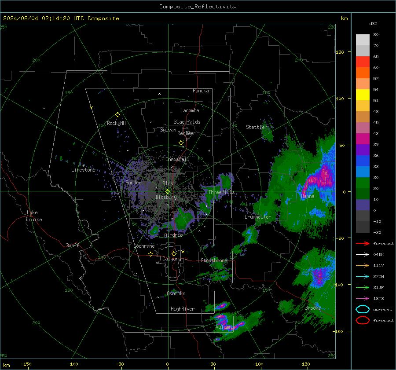Click the Drumheller label
The height and width of the screenshot is (370, 396).
point(258,217)
